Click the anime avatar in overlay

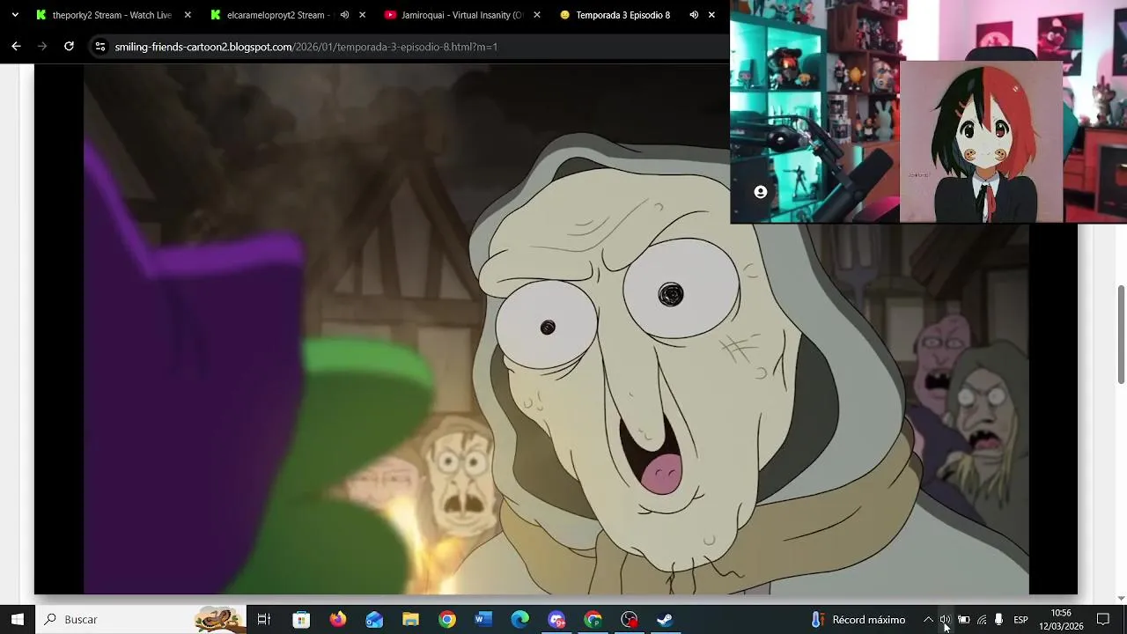981,142
